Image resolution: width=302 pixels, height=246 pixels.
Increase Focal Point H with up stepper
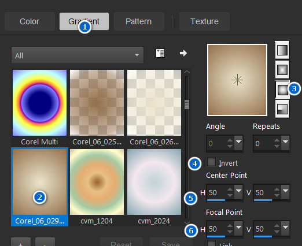click(x=230, y=226)
